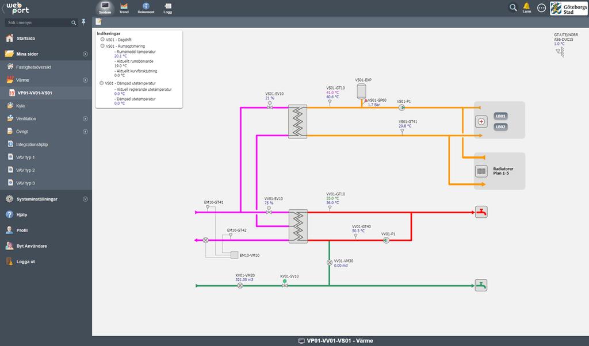Click the VS01-SV10 valve symbol
This screenshot has height=346, width=589.
point(270,105)
